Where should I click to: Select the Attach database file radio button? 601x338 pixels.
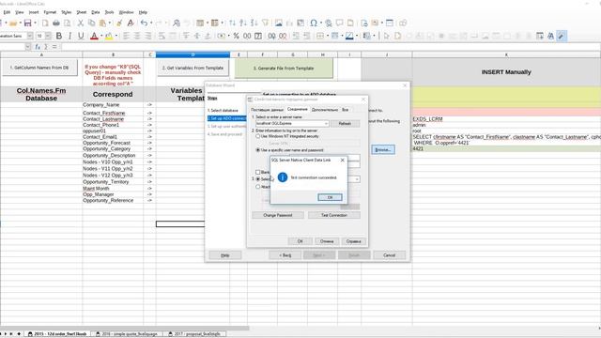pos(258,187)
